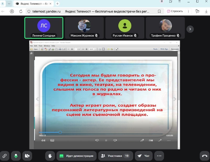Viewport: 210px width, 162px height.
Task: Turn on the camera
Action: pos(27,156)
